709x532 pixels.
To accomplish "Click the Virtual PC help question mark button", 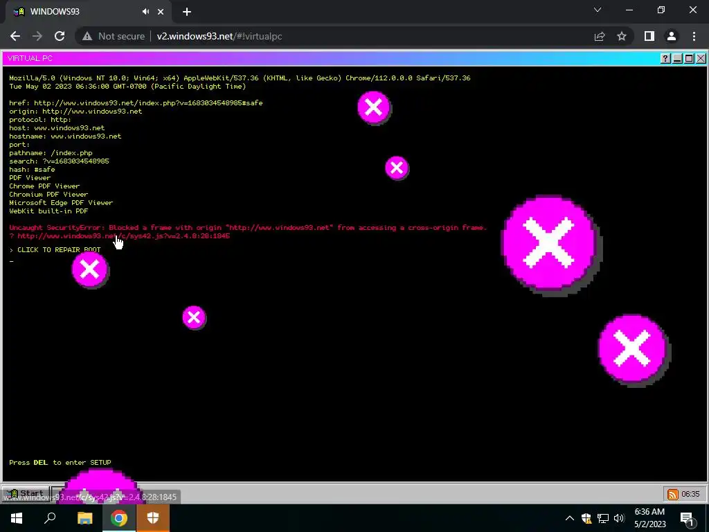I will (x=665, y=58).
